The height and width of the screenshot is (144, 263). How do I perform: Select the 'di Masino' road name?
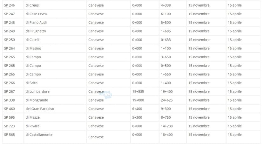coord(33,48)
